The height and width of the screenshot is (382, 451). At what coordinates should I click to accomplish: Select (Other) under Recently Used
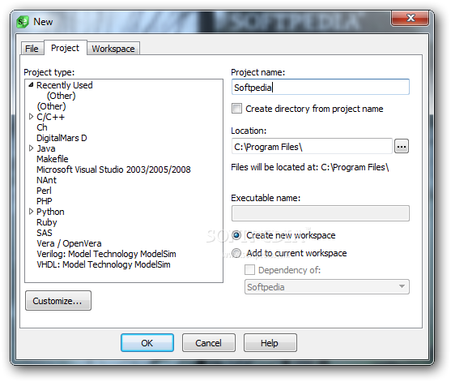click(62, 96)
